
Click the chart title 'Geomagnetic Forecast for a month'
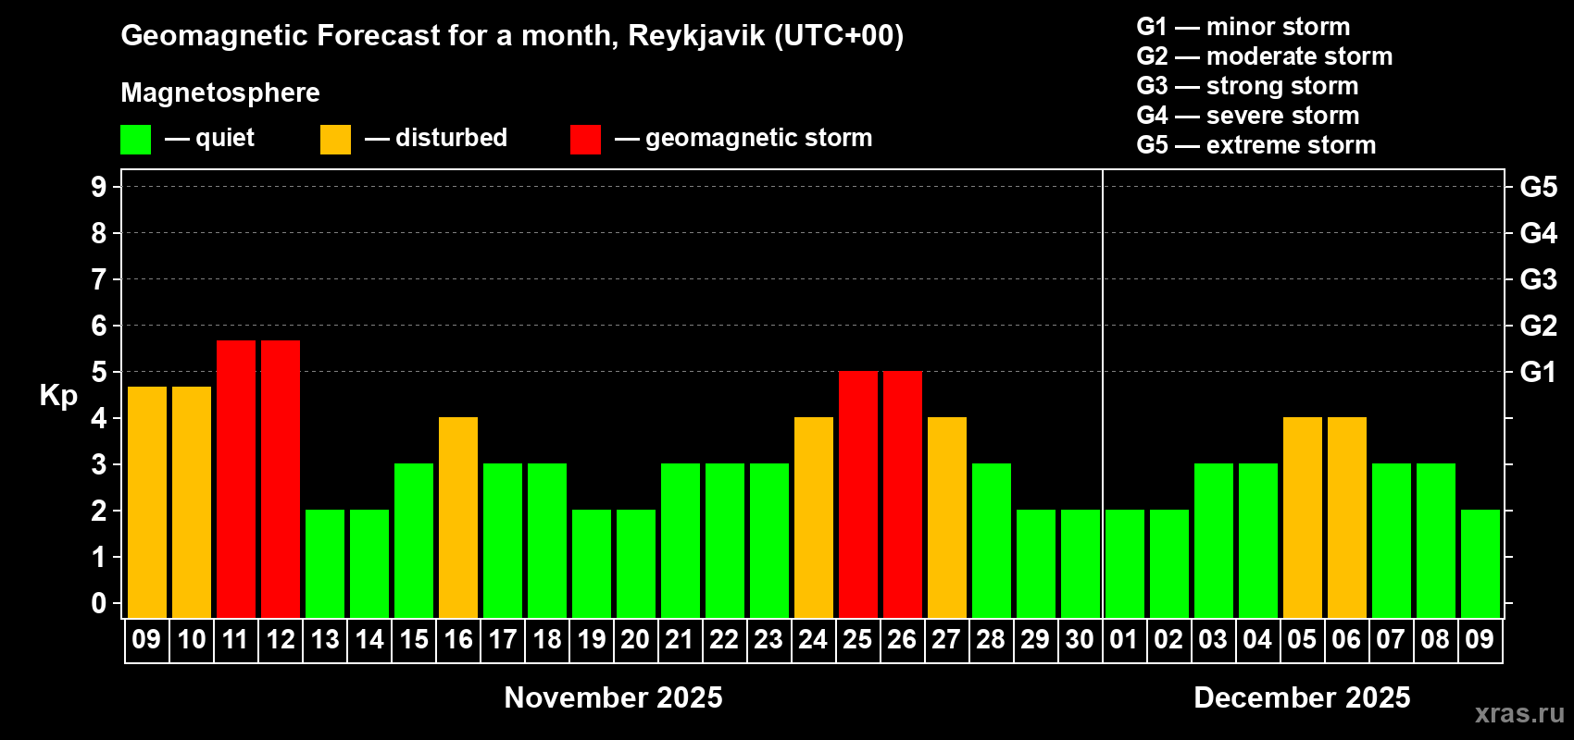[x=370, y=36]
